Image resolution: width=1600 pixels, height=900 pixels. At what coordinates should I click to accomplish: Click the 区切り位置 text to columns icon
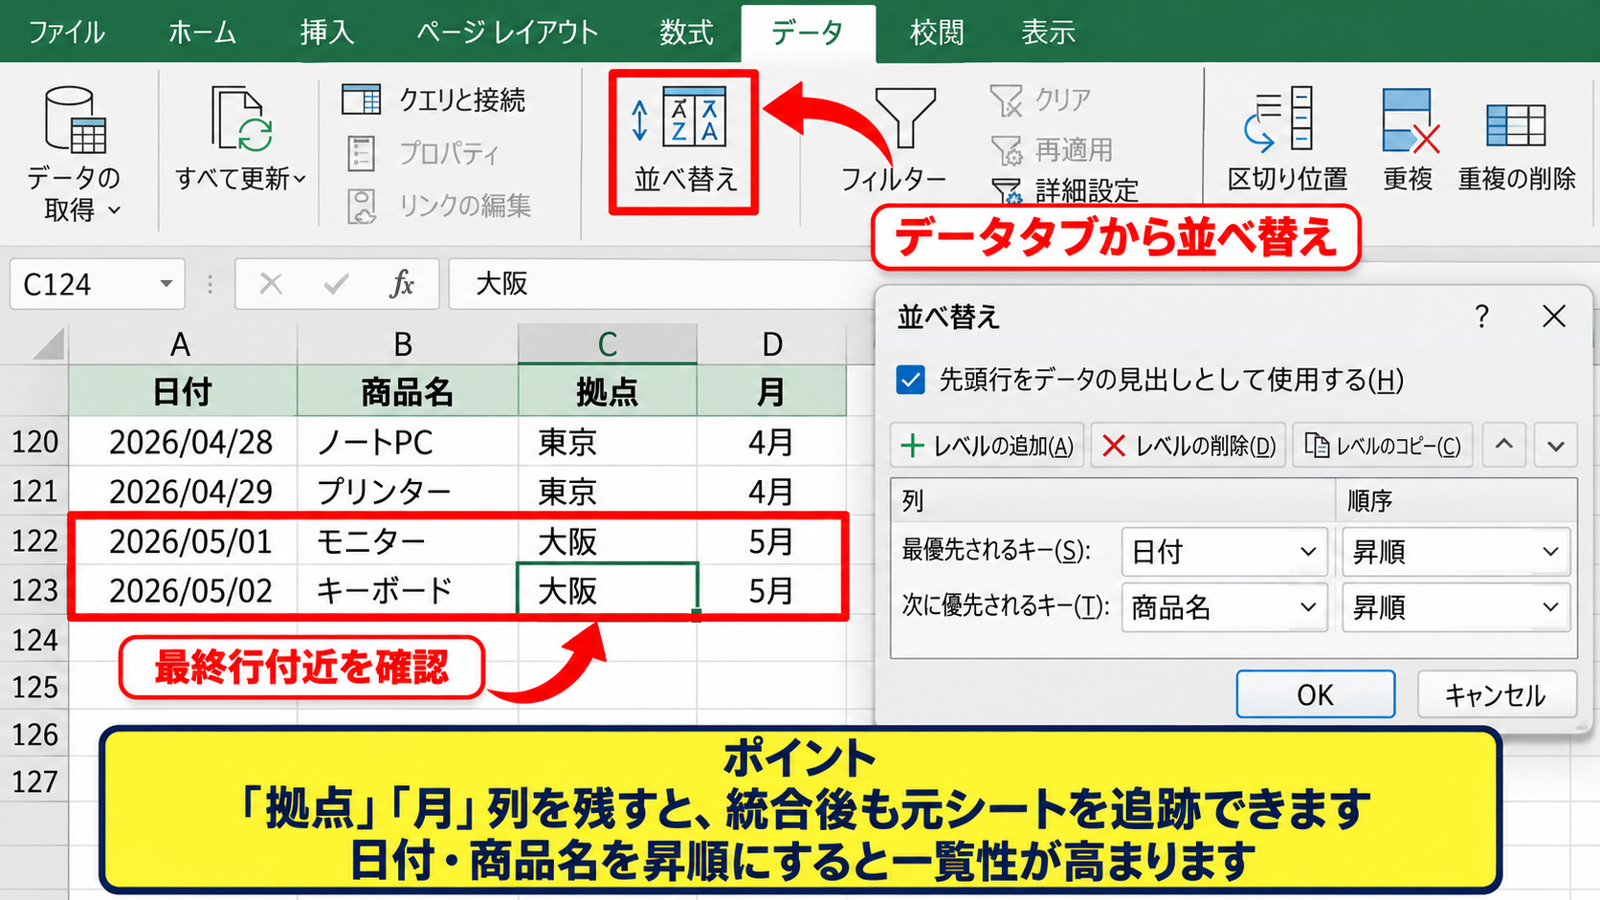click(x=1279, y=120)
